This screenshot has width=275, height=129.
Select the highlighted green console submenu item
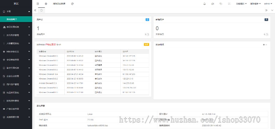[x=16, y=19]
